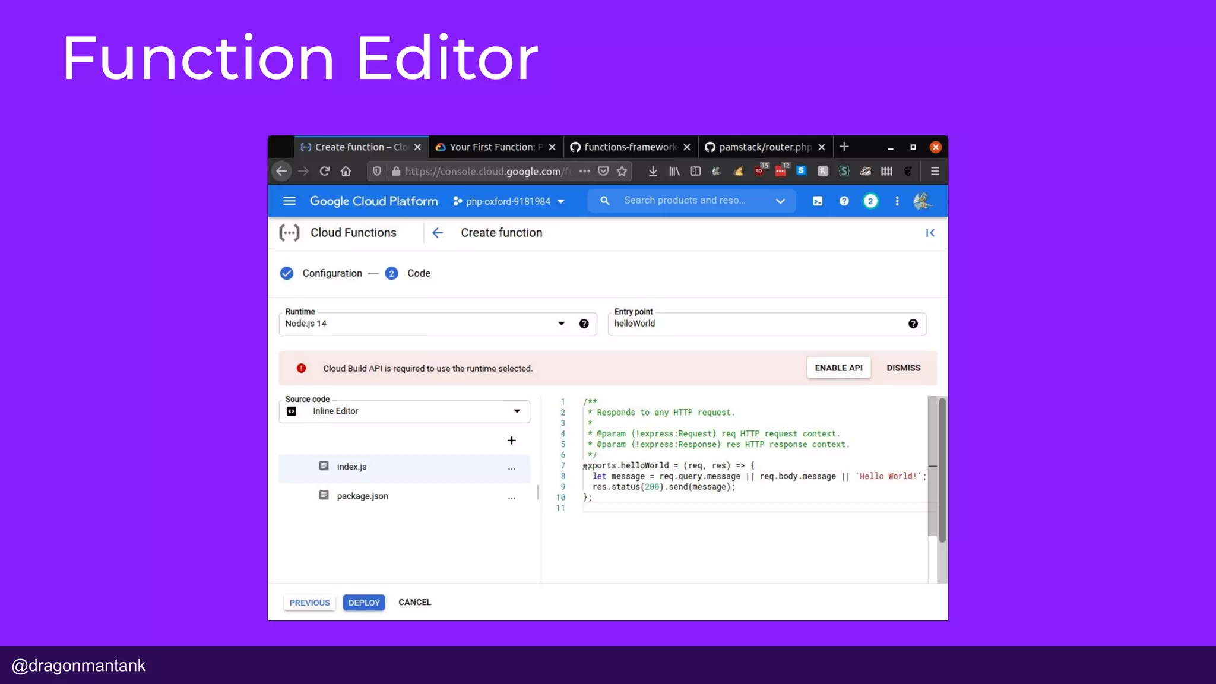Click the 'Hello World!' string in the code
The height and width of the screenshot is (684, 1216).
pos(888,476)
